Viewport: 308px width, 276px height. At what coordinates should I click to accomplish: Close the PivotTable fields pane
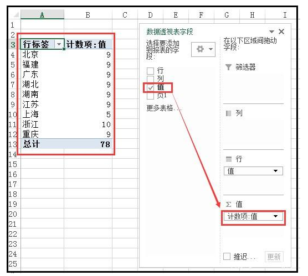[x=281, y=32]
